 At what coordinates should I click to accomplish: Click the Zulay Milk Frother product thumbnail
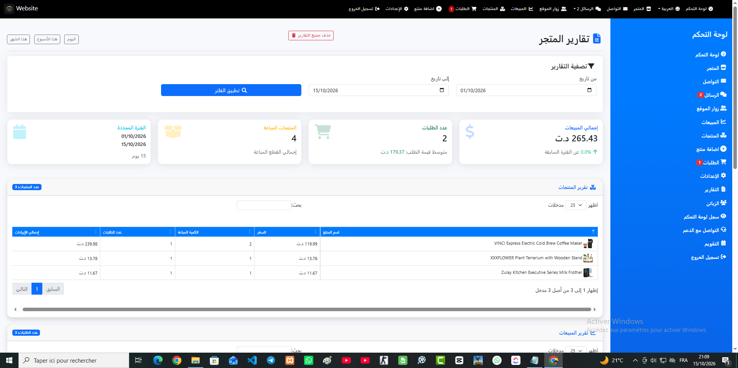click(588, 273)
